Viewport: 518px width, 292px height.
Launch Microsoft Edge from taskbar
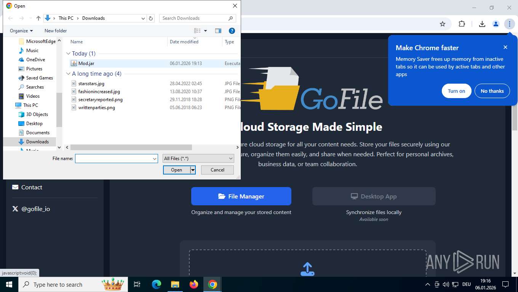[157, 284]
